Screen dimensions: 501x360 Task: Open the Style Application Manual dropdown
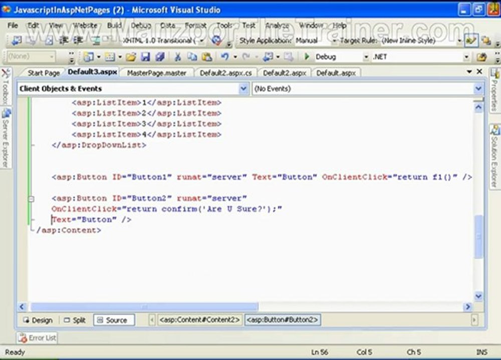point(335,40)
